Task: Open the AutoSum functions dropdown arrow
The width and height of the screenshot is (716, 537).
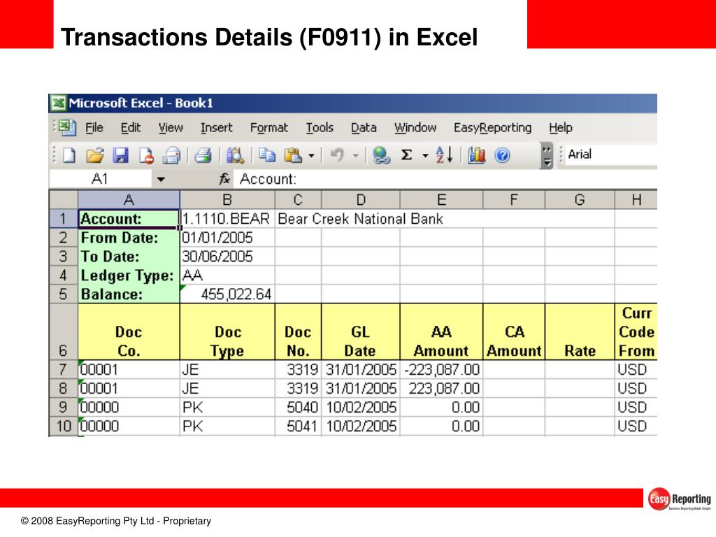Action: [425, 156]
